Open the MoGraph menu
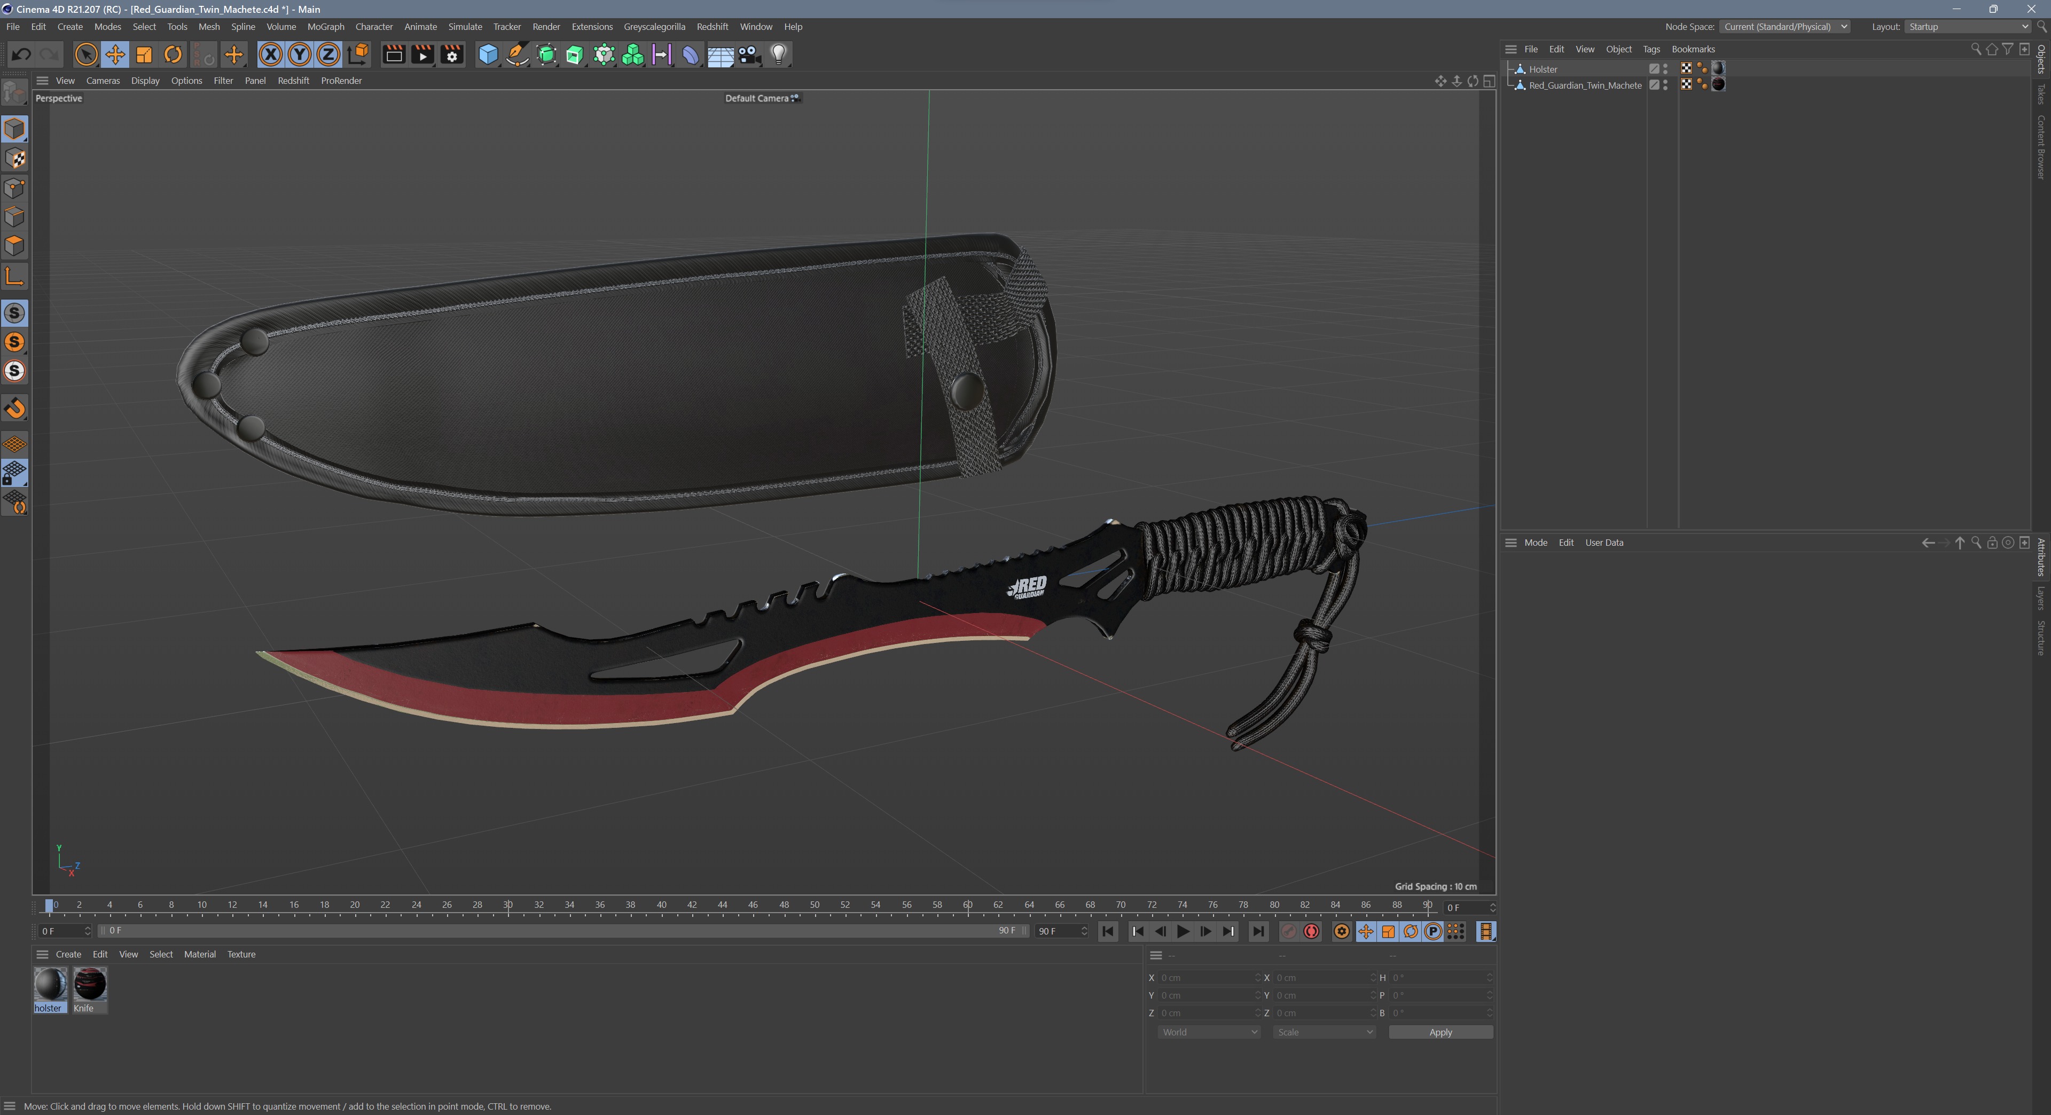2051x1115 pixels. 326,26
